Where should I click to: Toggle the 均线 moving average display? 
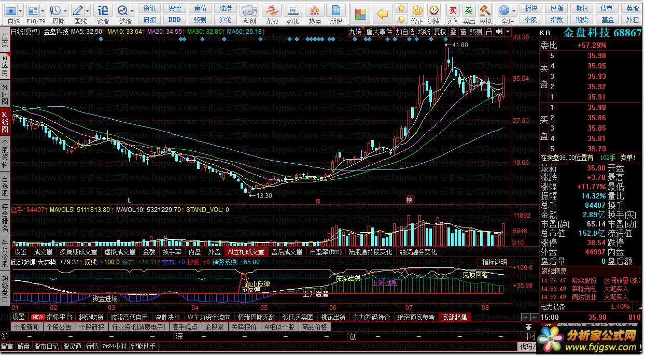click(x=424, y=32)
